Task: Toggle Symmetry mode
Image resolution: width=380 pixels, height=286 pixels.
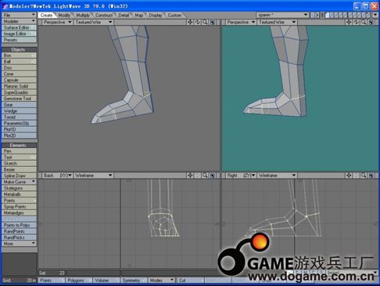Action: [134, 281]
